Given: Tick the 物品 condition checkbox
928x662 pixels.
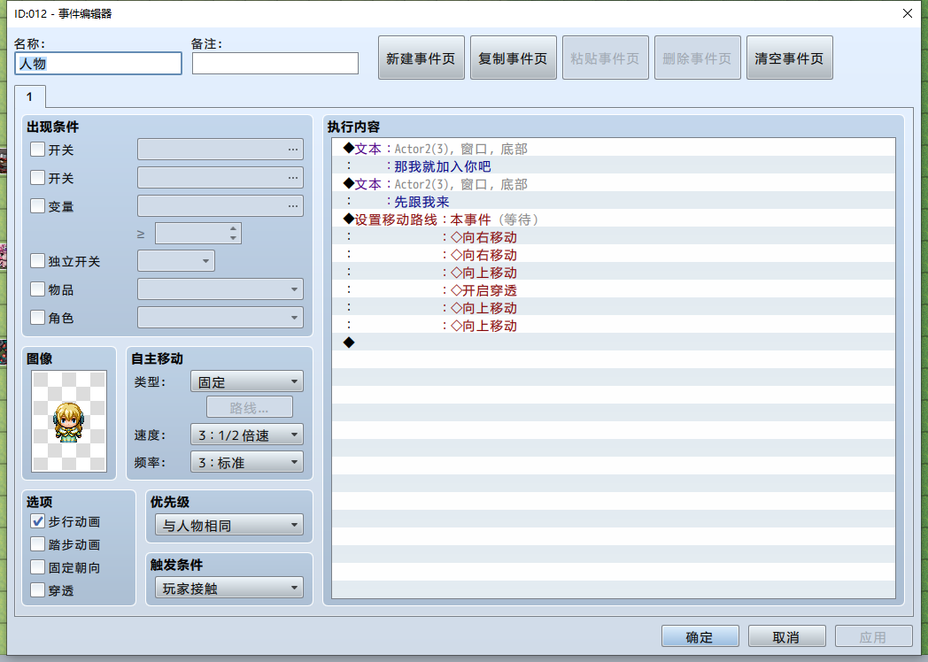Looking at the screenshot, I should click(x=37, y=289).
